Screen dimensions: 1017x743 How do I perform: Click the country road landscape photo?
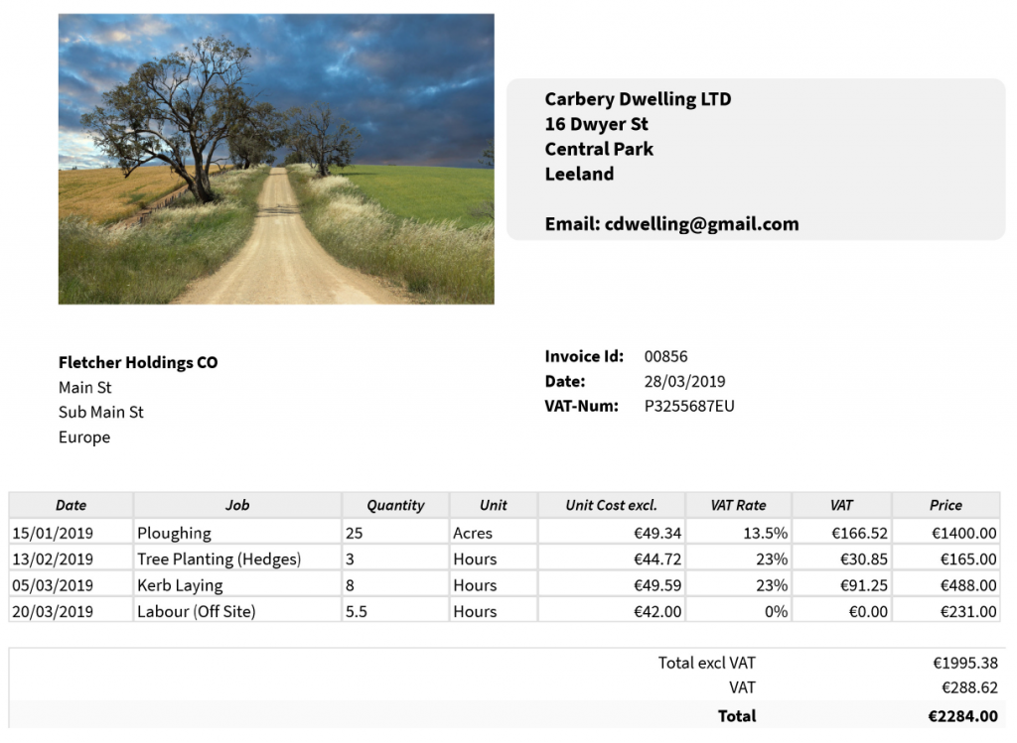276,159
